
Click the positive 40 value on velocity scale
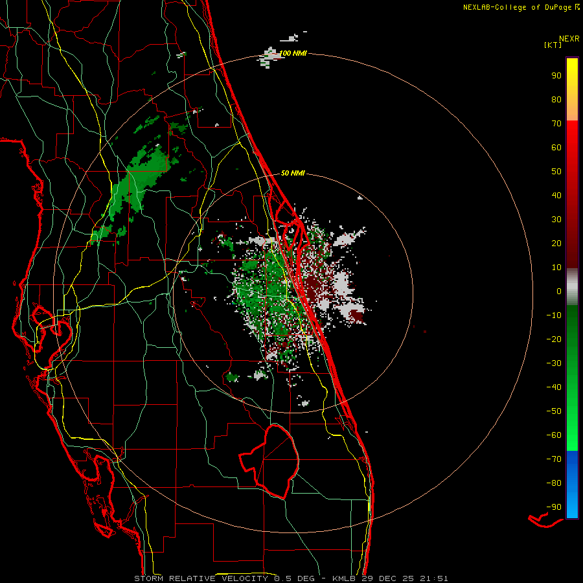coord(556,195)
